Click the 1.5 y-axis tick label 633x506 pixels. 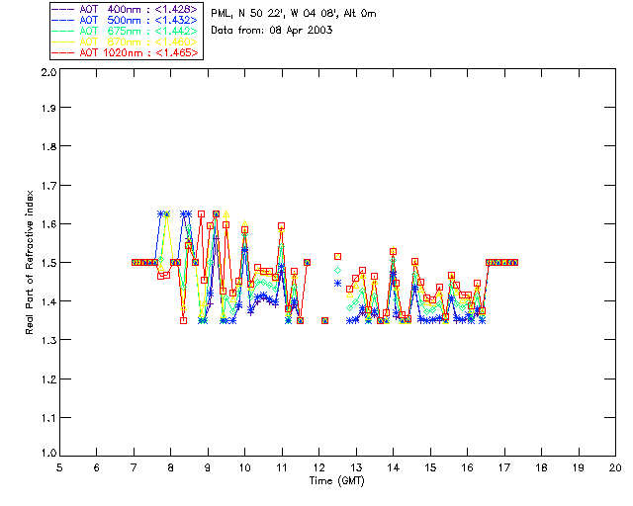pyautogui.click(x=48, y=263)
